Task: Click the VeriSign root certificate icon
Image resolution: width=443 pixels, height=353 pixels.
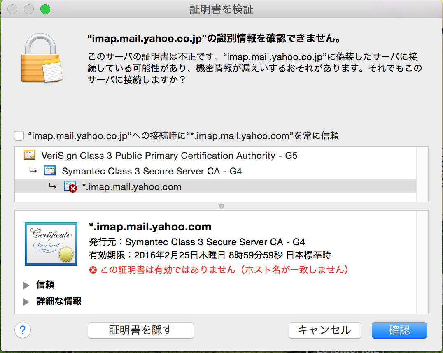Action: pyautogui.click(x=30, y=155)
